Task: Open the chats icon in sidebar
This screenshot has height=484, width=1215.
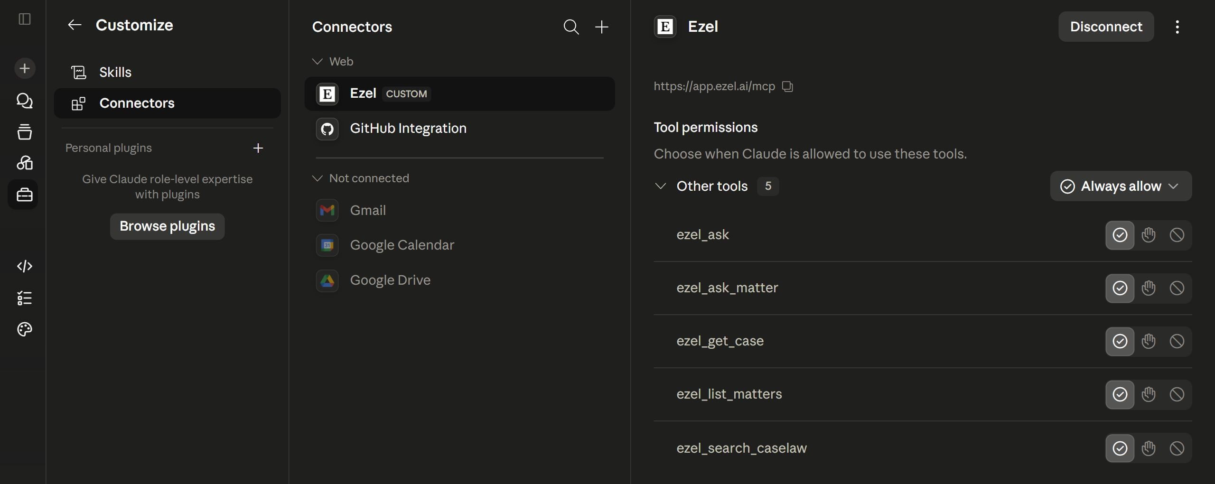Action: 25,101
